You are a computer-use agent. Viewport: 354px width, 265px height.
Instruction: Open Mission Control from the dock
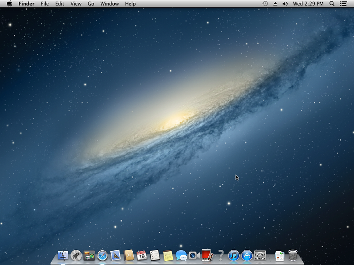pos(89,255)
